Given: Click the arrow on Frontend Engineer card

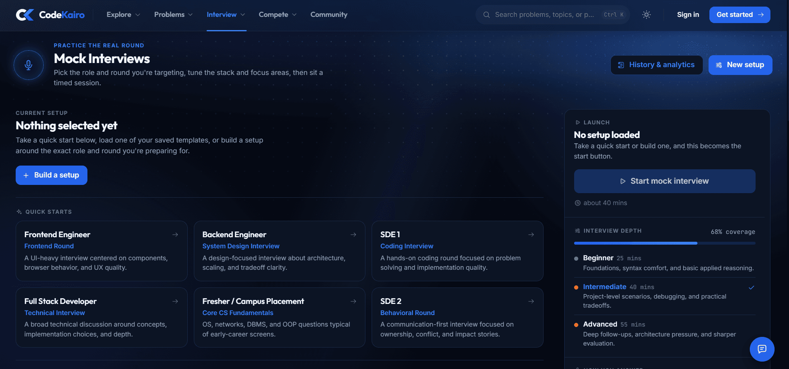Looking at the screenshot, I should pyautogui.click(x=175, y=235).
